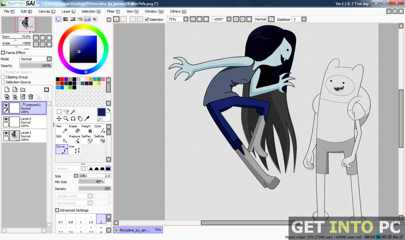Toggle the color wheel panel

tap(59, 19)
